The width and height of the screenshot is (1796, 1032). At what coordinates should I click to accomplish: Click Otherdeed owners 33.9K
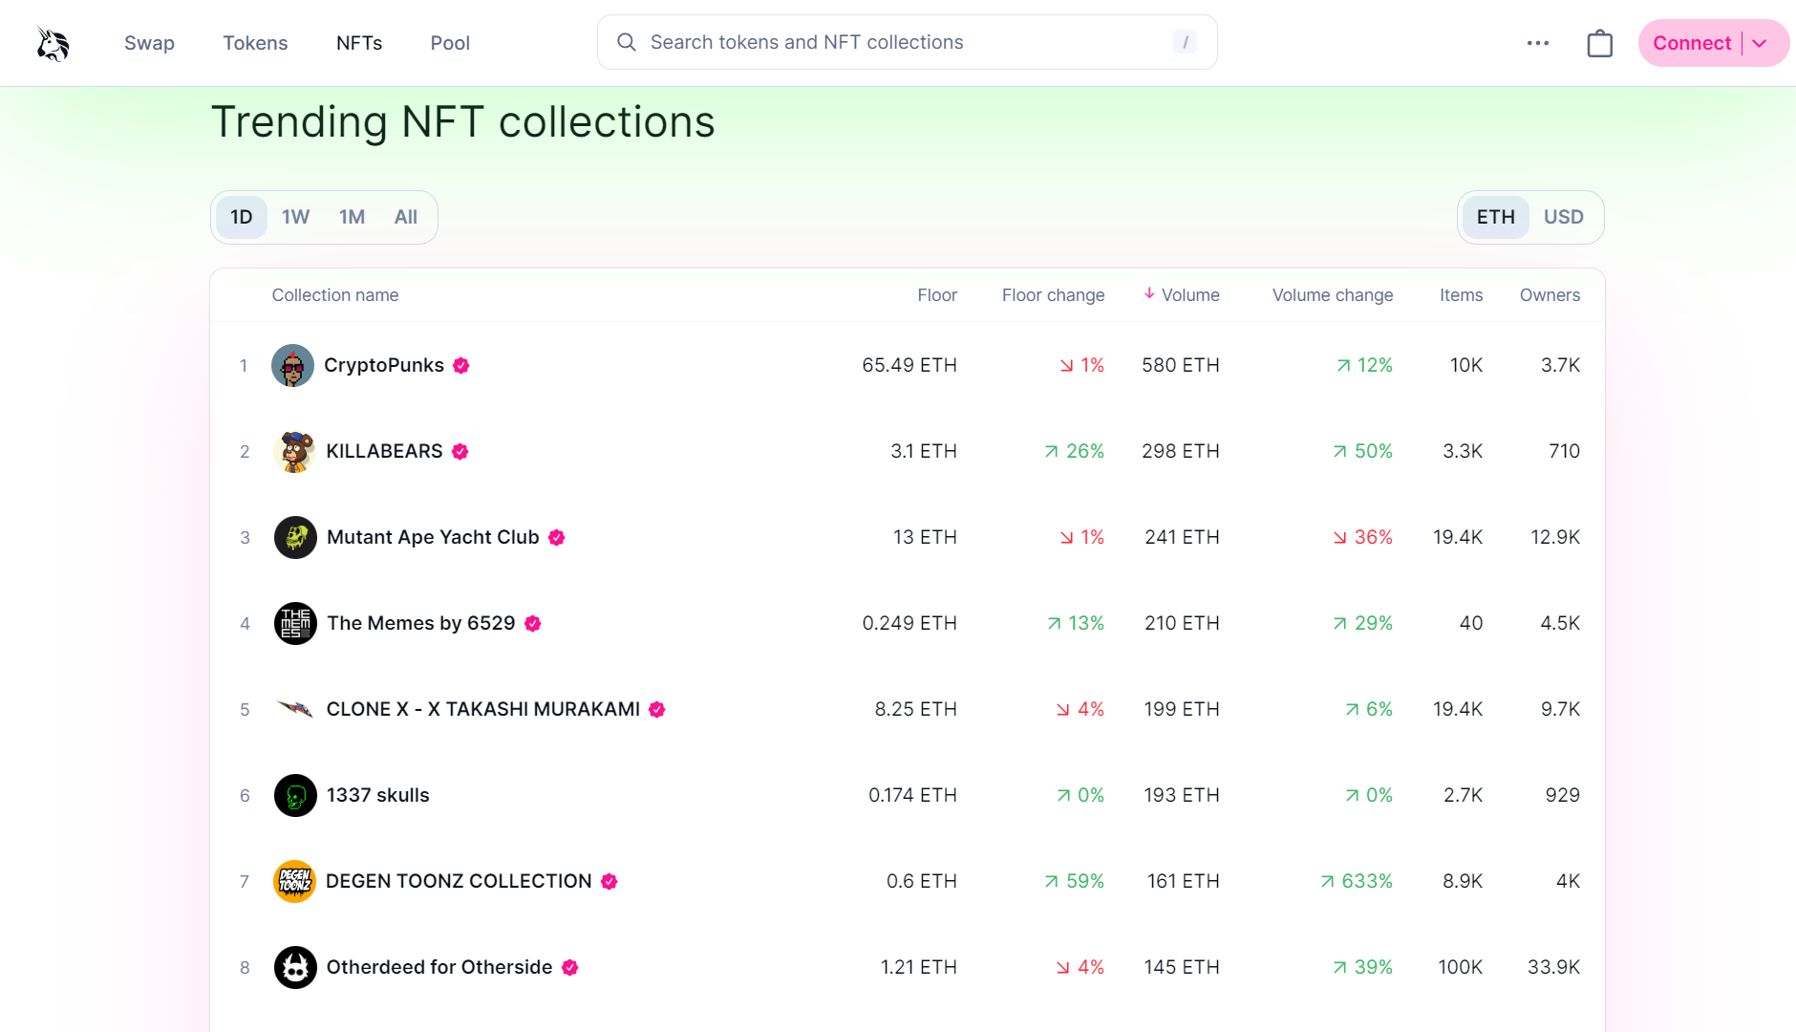1553,967
